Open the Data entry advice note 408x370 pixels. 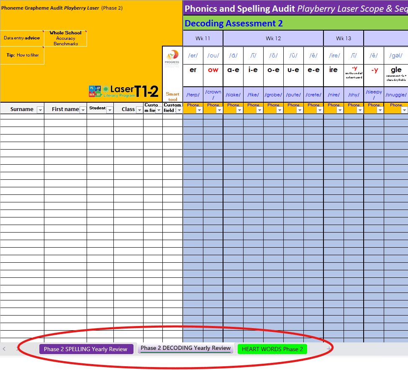coord(22,38)
